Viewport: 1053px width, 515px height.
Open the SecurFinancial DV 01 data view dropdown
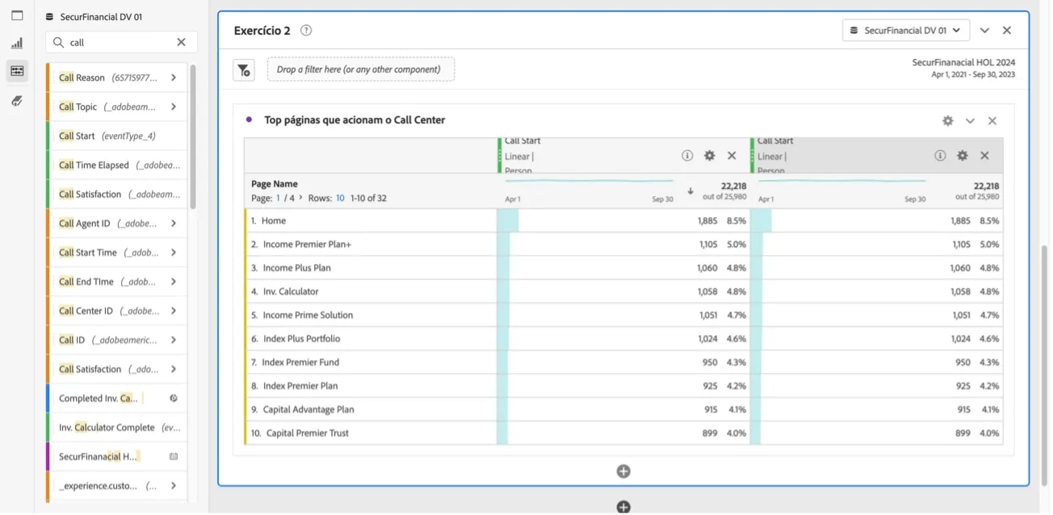point(906,31)
